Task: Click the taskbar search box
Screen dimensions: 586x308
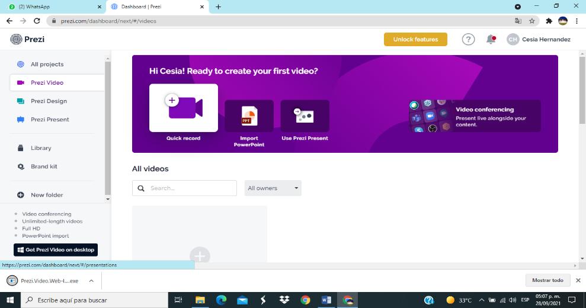Action: (x=94, y=300)
